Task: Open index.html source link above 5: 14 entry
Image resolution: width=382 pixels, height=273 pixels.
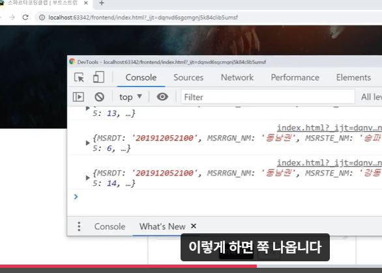Action: 329,162
